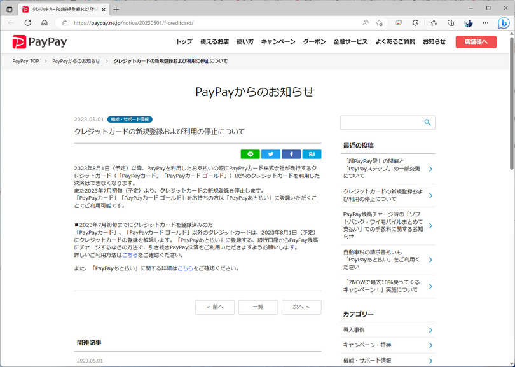The image size is (515, 367).
Task: Open chevron for 7NOWで最大10% post
Action: click(430, 286)
